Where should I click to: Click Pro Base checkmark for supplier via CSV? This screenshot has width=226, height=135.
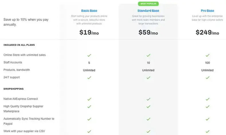(x=207, y=131)
